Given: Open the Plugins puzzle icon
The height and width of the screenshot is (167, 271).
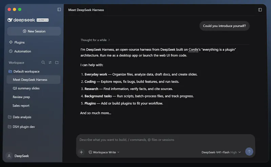Looking at the screenshot, I should [x=11, y=42].
